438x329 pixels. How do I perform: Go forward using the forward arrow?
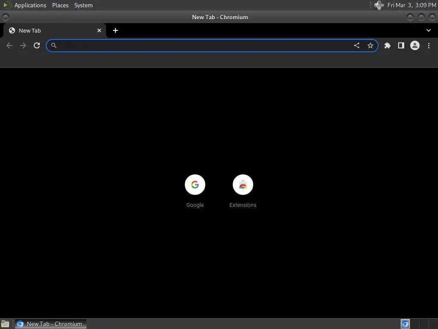click(23, 45)
